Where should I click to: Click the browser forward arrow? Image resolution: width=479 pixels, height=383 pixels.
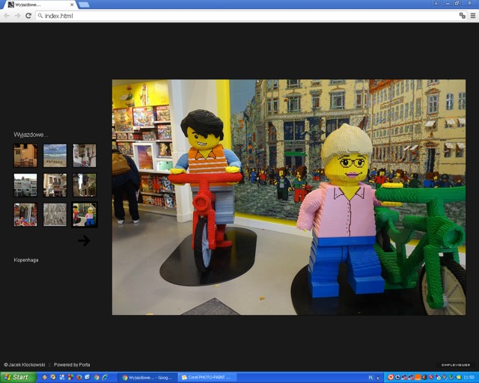[x=17, y=15]
